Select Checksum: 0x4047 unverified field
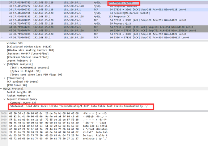 (27, 54)
